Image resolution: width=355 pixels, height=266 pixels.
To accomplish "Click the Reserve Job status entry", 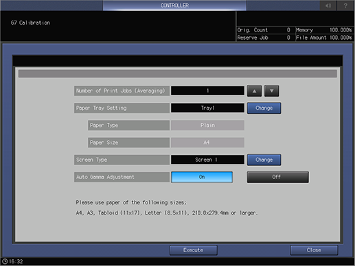I will pyautogui.click(x=265, y=38).
